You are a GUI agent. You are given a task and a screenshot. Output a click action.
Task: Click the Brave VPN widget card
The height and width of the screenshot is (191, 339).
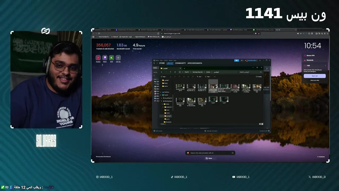point(315,55)
